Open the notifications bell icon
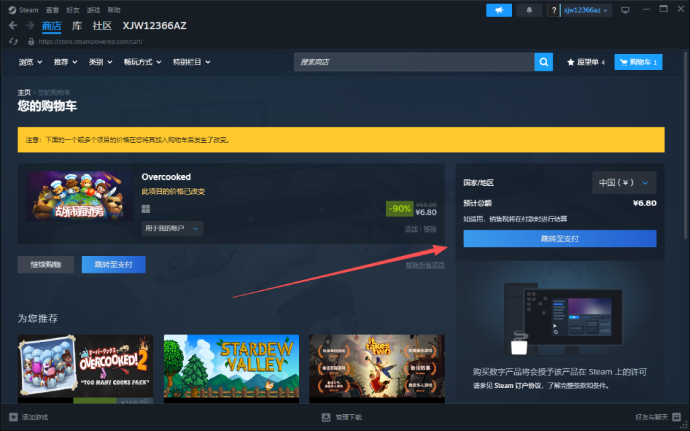Screen dimensions: 690x431 coord(529,10)
